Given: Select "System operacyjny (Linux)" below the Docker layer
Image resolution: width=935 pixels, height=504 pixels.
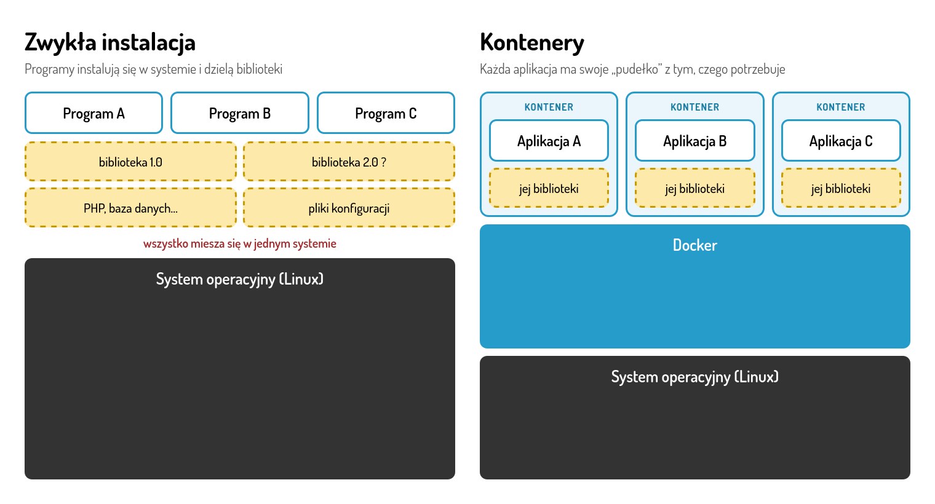Looking at the screenshot, I should tap(695, 418).
